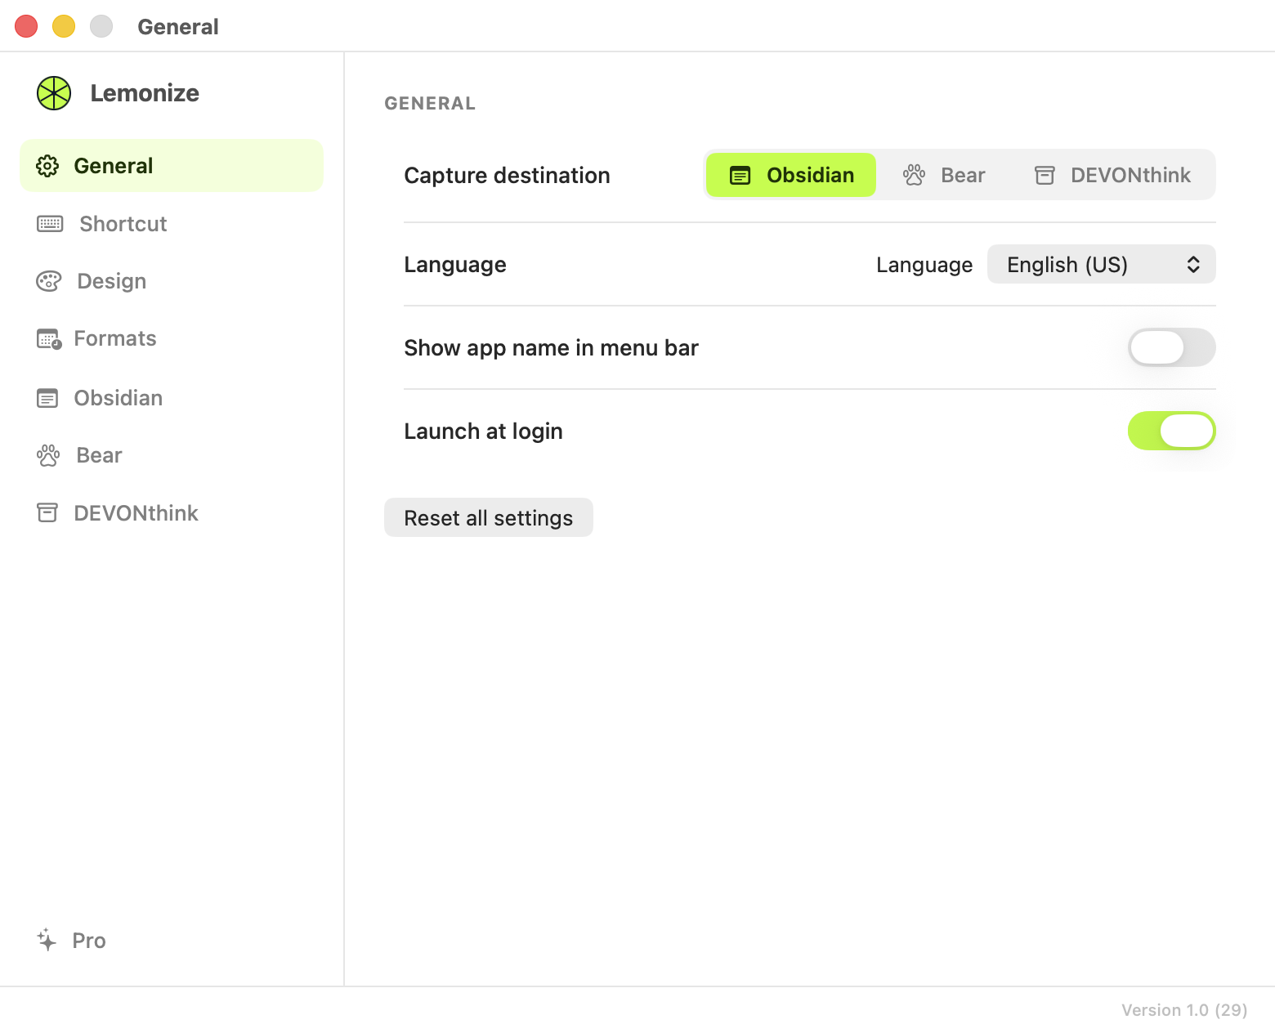Click the General window title
This screenshot has height=1033, width=1275.
(x=178, y=27)
